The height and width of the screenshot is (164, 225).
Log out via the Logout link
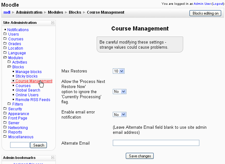click(x=218, y=4)
